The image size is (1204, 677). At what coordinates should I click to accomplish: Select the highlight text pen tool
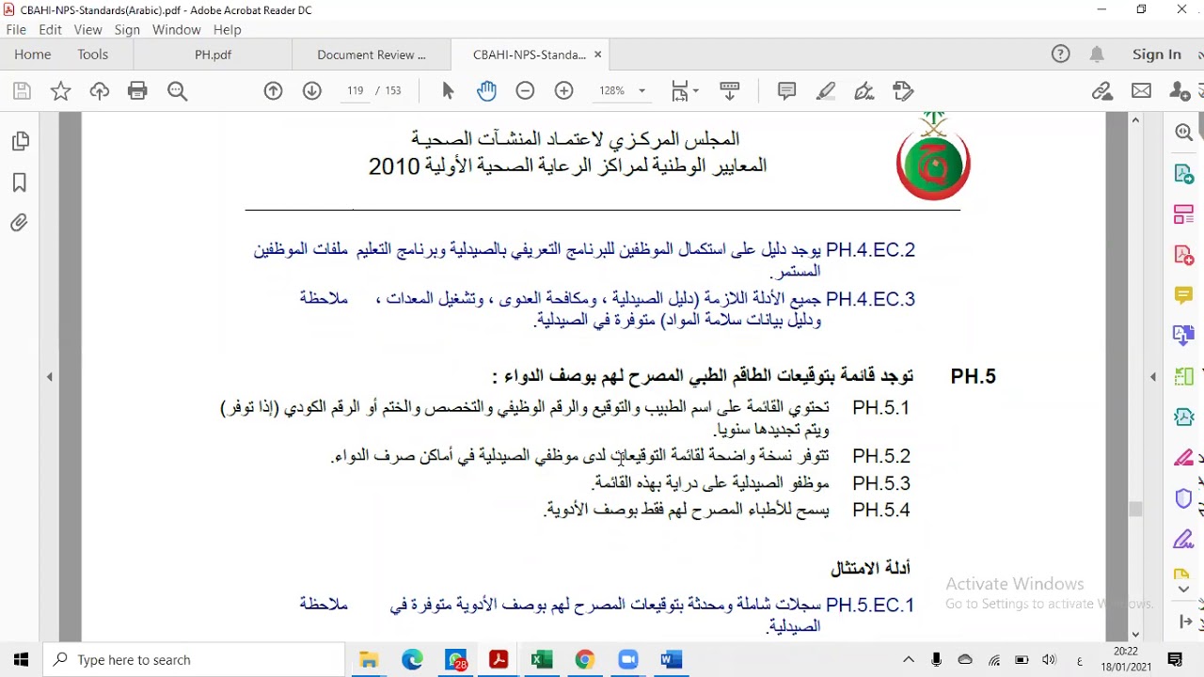pos(826,91)
